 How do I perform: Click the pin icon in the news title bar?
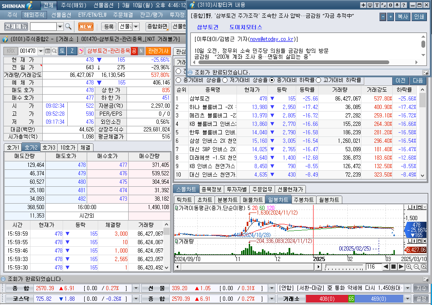397,5
